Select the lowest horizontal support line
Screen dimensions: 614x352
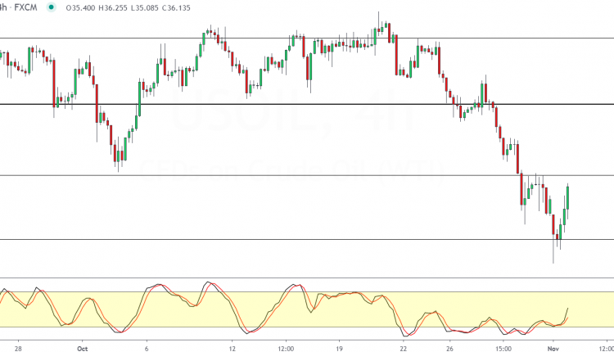coord(246,239)
